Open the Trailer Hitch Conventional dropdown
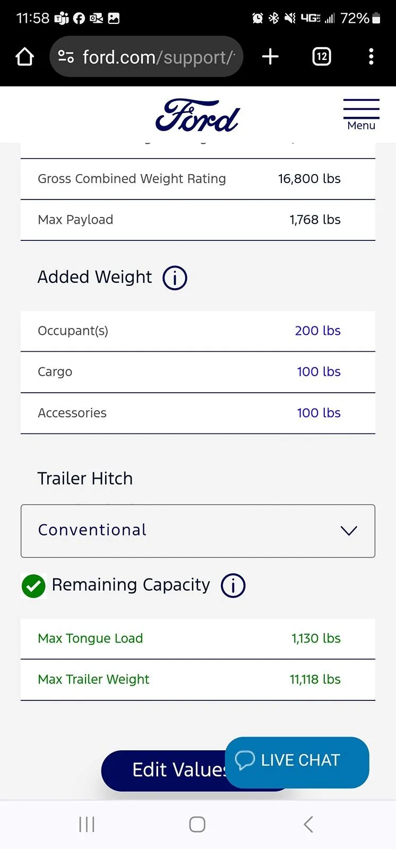This screenshot has height=849, width=396. tap(197, 531)
